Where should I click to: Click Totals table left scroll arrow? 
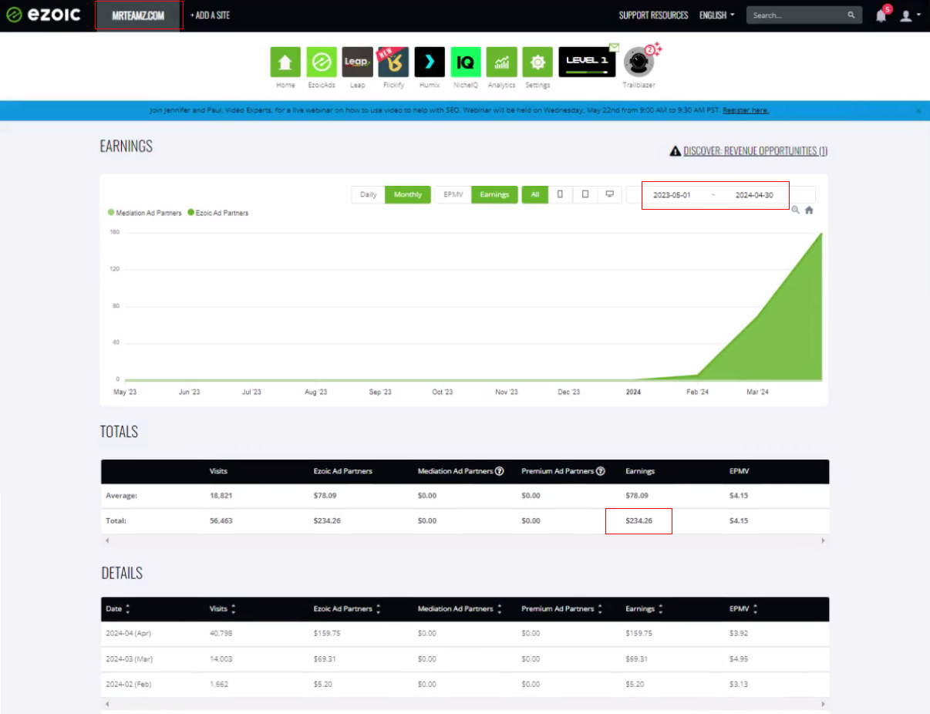click(x=106, y=541)
